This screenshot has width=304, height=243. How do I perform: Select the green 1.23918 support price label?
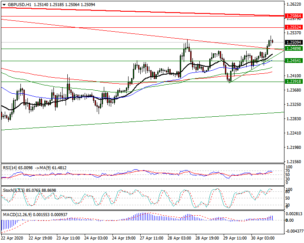[294, 82]
